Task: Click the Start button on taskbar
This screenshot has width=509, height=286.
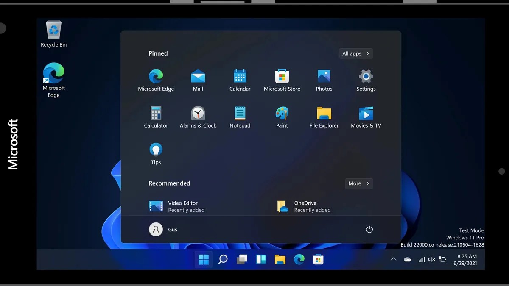Action: (204, 259)
